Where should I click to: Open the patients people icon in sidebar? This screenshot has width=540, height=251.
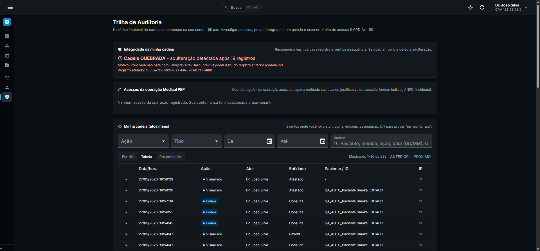[x=7, y=46]
